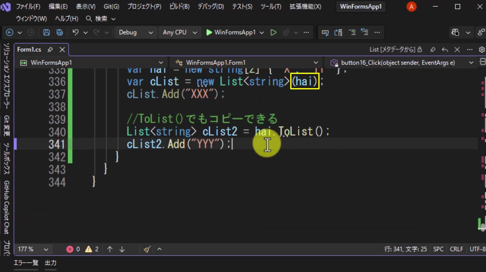Viewport: 486px width, 272px height.
Task: Open the Git 変更 side panel tab
Action: click(7, 126)
